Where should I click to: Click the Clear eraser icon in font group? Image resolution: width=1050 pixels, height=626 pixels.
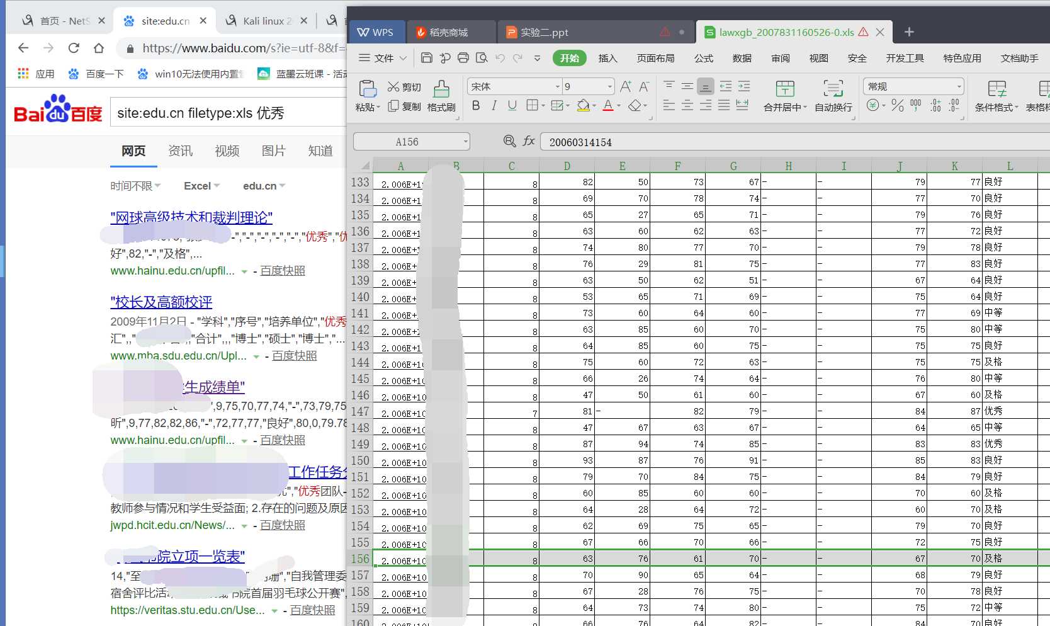click(x=635, y=105)
